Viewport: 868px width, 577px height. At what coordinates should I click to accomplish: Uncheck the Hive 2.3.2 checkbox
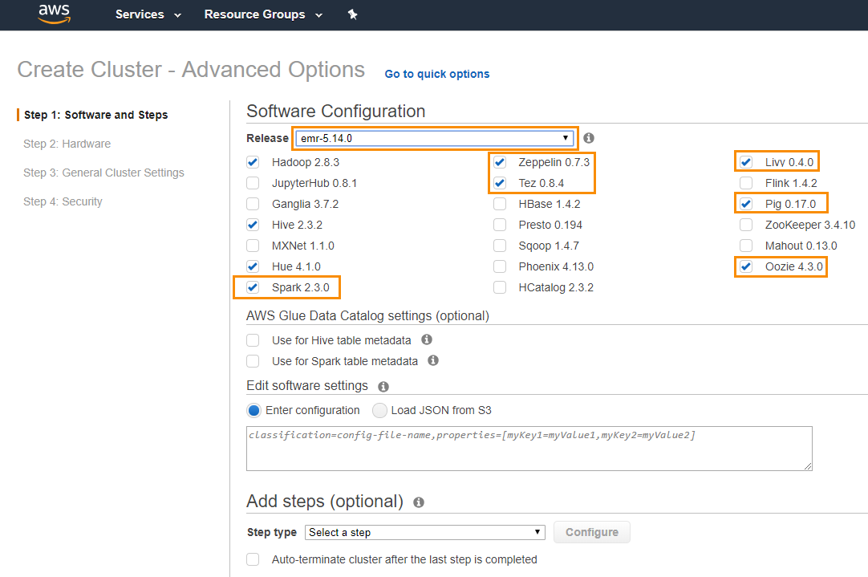pos(253,225)
